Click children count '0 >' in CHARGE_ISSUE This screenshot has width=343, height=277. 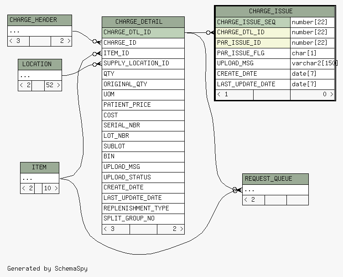(x=312, y=95)
